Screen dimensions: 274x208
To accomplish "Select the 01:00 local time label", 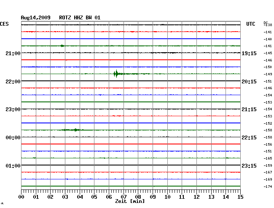I will [13, 165].
